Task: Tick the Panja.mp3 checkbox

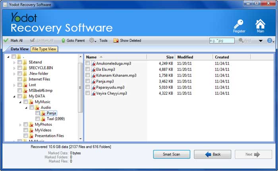Action: pyautogui.click(x=88, y=81)
